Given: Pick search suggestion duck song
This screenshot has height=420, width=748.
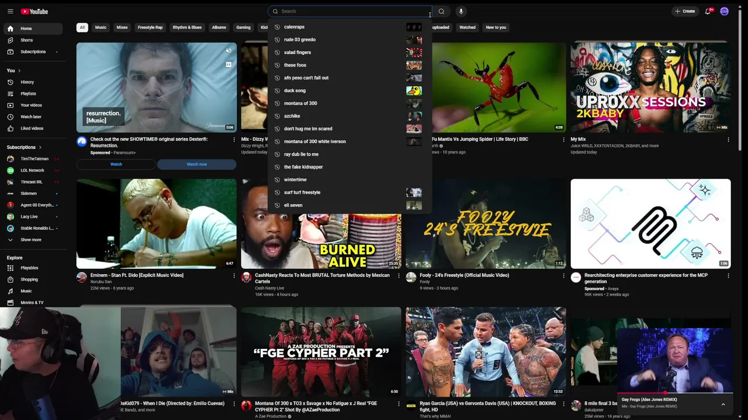Looking at the screenshot, I should (x=349, y=90).
